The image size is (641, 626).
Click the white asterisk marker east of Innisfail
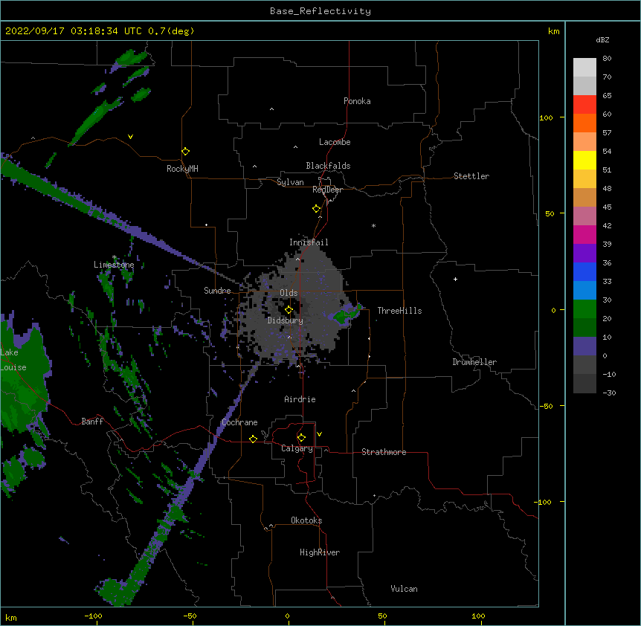[x=373, y=225]
